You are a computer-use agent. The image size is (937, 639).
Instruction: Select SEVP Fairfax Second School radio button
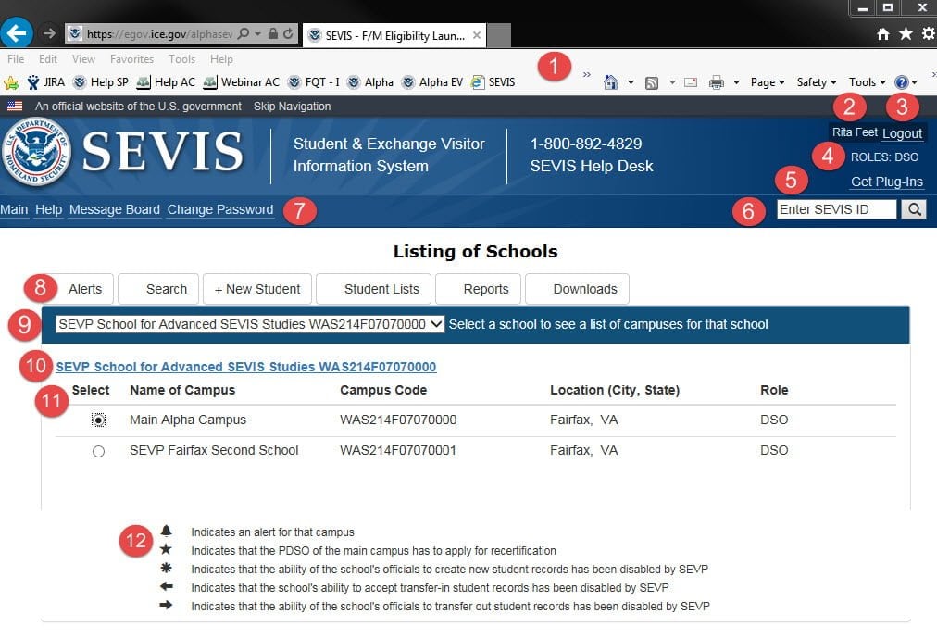[x=99, y=451]
